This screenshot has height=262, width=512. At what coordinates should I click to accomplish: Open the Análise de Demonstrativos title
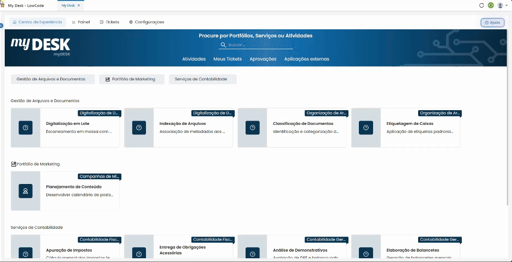pos(300,250)
